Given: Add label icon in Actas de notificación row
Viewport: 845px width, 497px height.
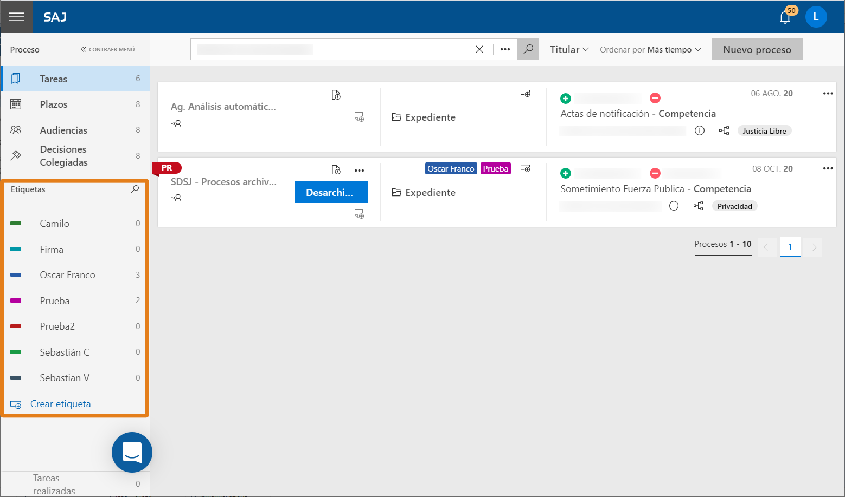Looking at the screenshot, I should click(526, 93).
